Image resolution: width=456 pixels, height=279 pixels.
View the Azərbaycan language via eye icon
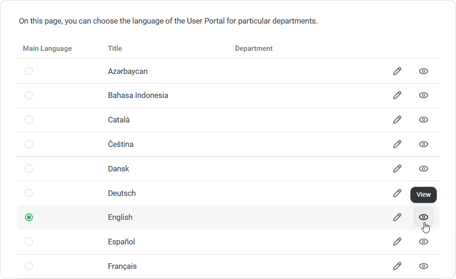423,71
